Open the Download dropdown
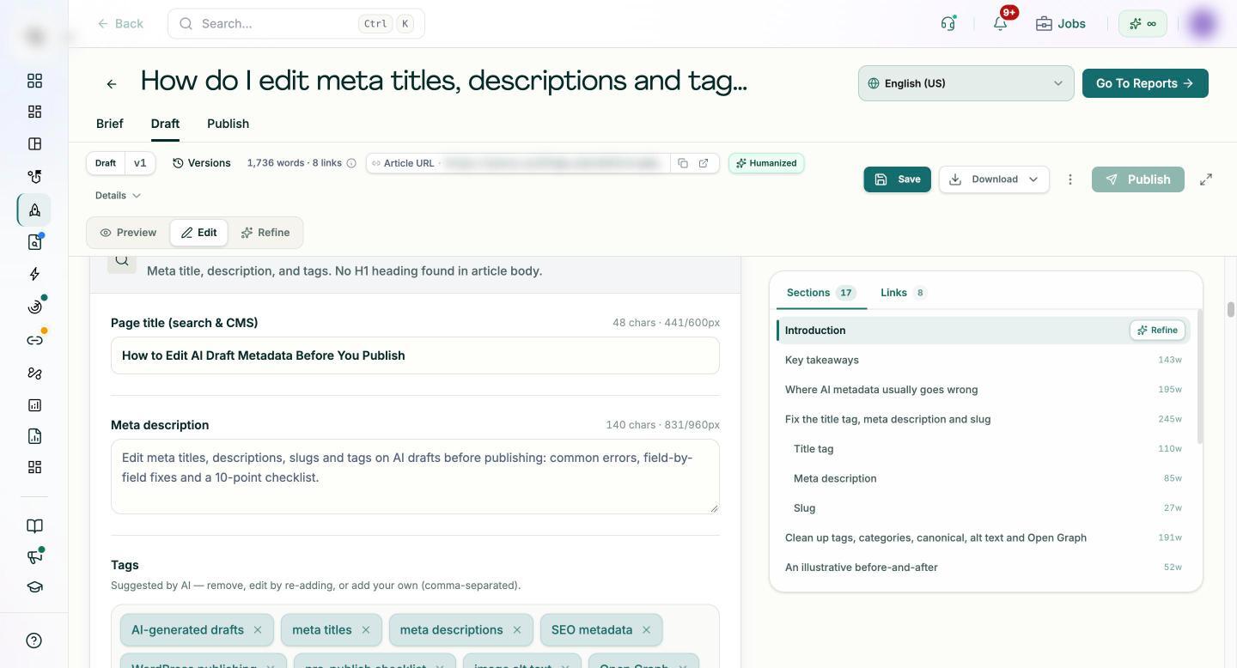 994,179
